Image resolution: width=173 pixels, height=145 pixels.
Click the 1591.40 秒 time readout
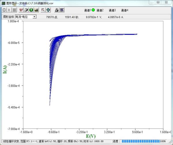pos(72,17)
